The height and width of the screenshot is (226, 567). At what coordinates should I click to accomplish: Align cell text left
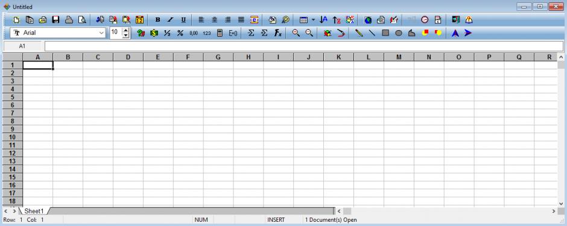[201, 20]
